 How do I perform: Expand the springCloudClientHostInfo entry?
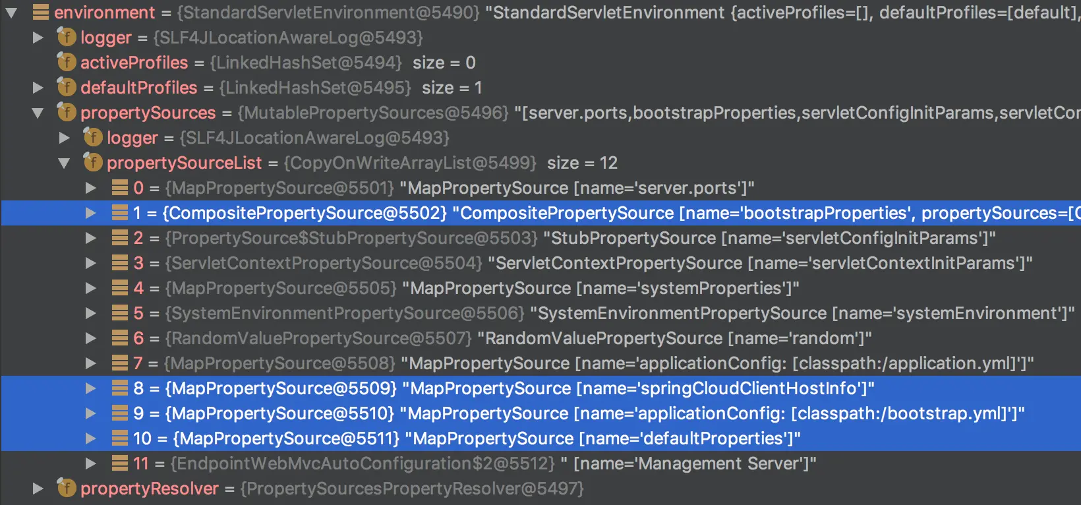click(91, 388)
